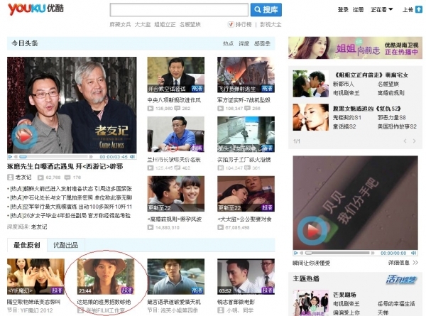
Task: Open the 登录 login link
Action: coord(343,9)
